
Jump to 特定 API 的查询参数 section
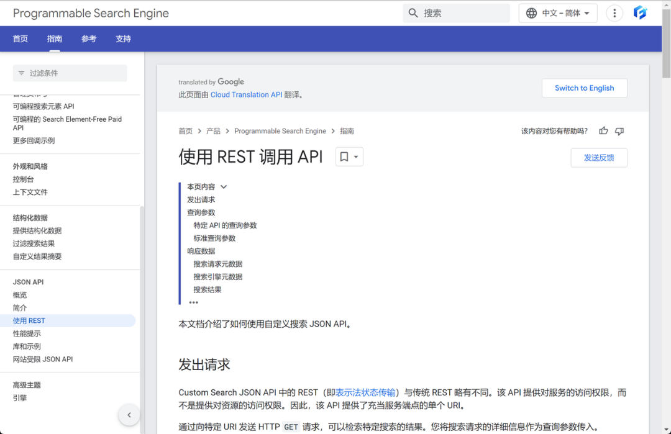[x=225, y=225]
